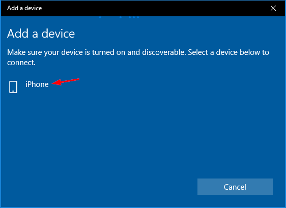This screenshot has width=286, height=208.
Task: Click the iPhone text label
Action: (x=37, y=84)
